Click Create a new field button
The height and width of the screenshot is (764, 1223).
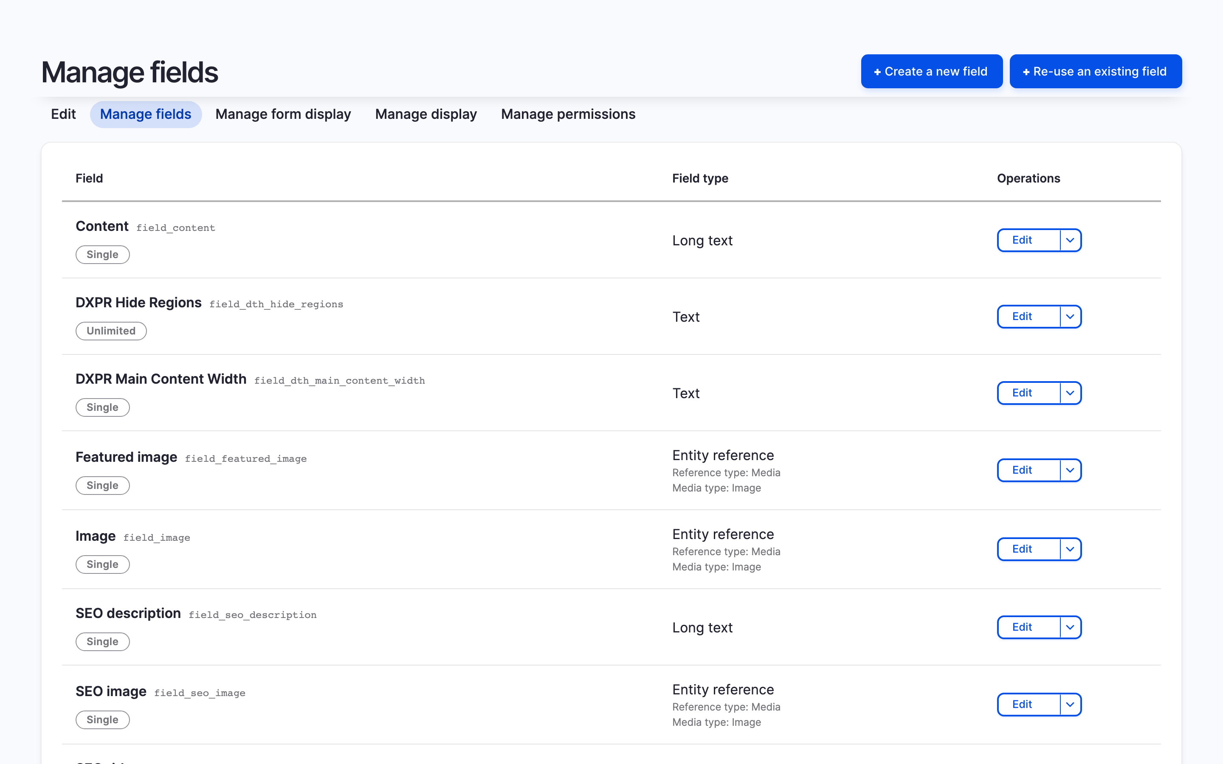[x=931, y=71]
